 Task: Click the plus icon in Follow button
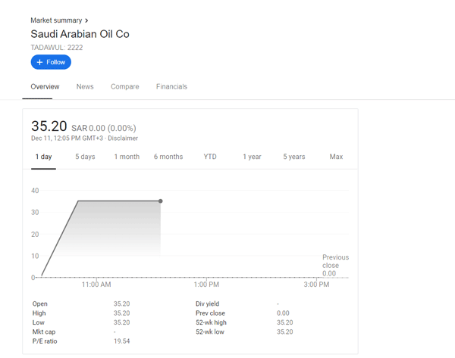[x=40, y=62]
